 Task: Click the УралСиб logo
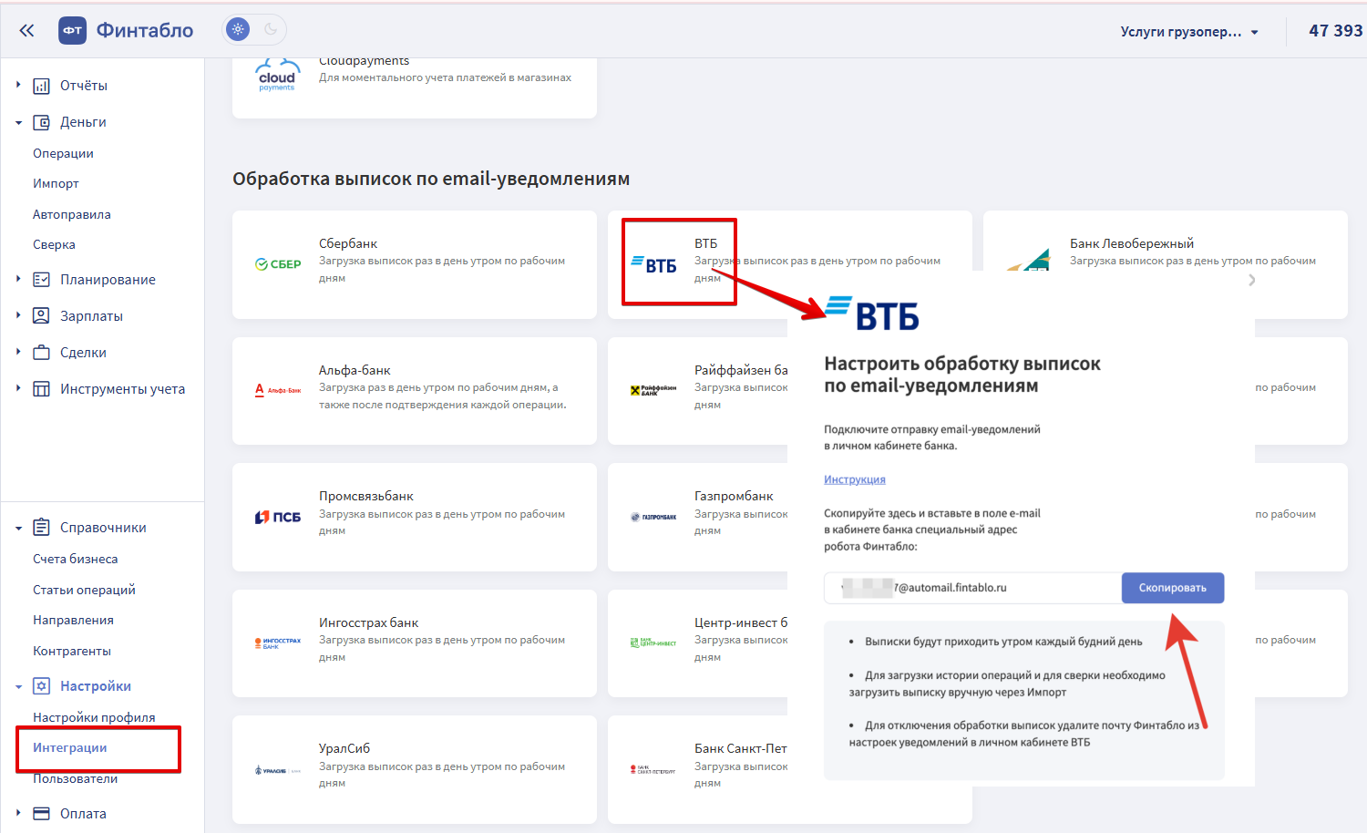click(x=278, y=770)
